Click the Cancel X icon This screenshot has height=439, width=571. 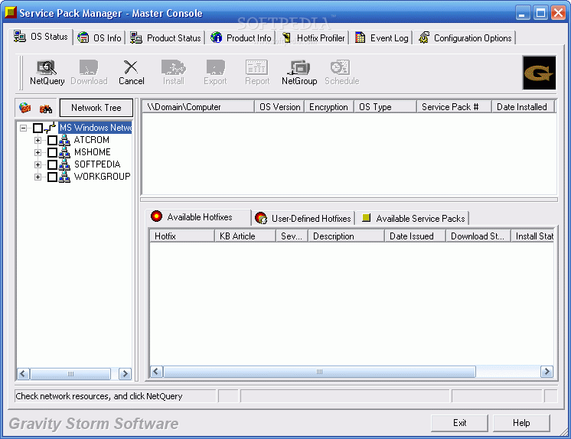(x=131, y=67)
